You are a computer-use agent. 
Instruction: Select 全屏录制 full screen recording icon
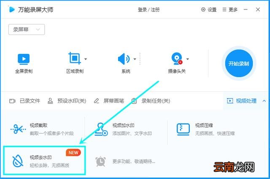tap(24, 59)
